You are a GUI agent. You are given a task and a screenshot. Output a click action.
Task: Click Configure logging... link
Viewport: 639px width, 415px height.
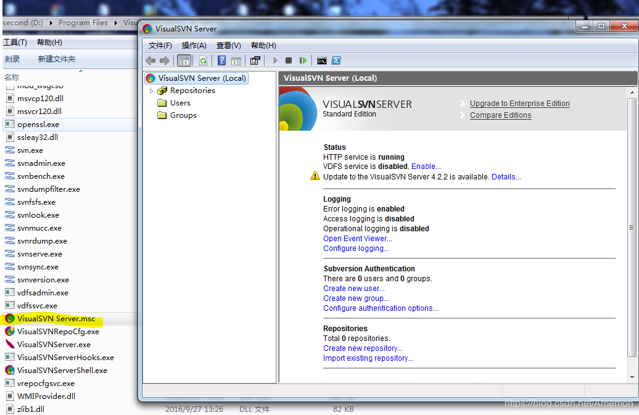tap(356, 249)
